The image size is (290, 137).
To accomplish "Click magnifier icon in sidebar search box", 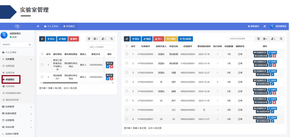I will click(x=30, y=45).
